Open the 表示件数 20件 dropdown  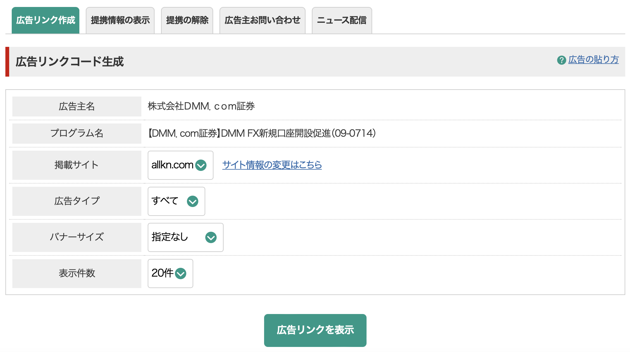170,273
